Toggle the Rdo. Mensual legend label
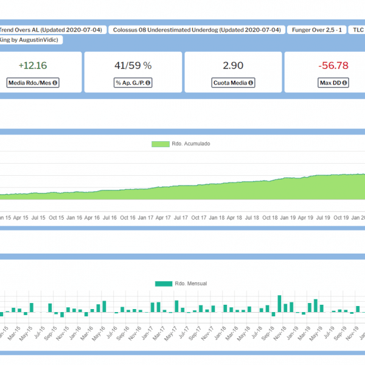The image size is (365, 365). coord(191,283)
